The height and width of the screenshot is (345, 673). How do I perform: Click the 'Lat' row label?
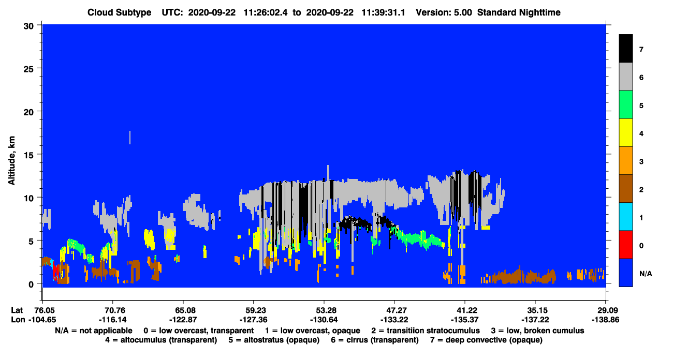17,310
